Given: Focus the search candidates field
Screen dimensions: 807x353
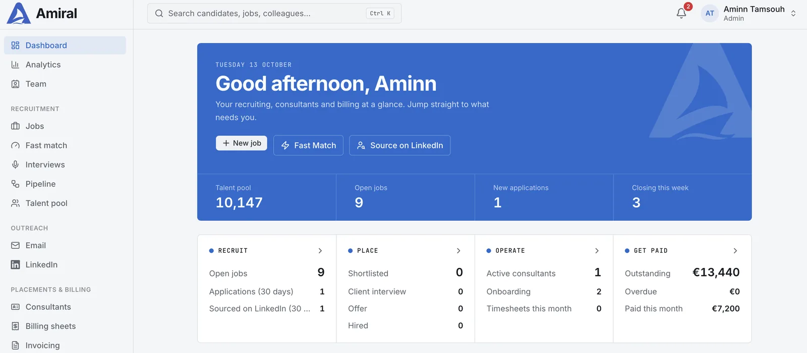Looking at the screenshot, I should 274,14.
